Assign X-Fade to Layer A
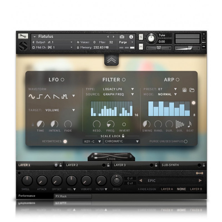This screenshot has width=222, height=222. pos(167,189)
